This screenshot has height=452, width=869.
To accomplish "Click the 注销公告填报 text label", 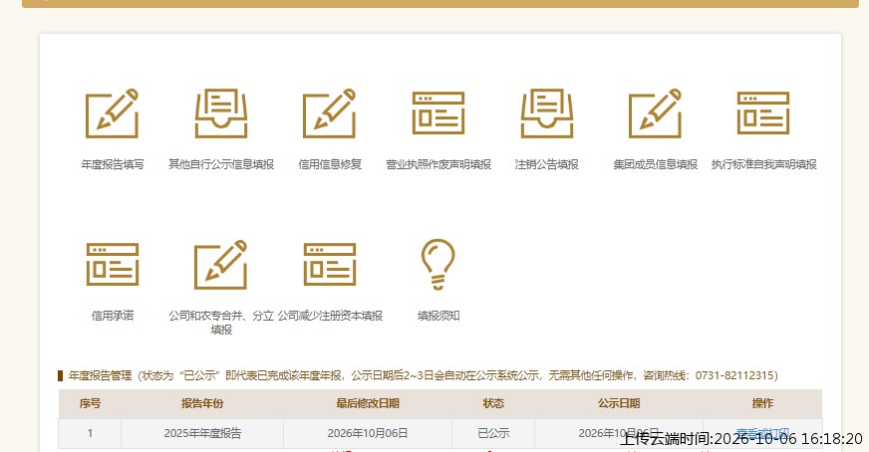I will (x=546, y=164).
